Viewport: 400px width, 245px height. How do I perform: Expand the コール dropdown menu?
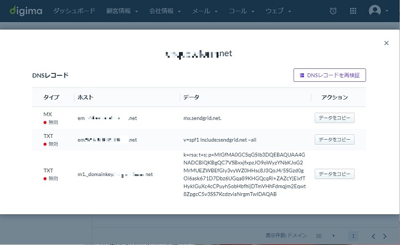coord(241,11)
